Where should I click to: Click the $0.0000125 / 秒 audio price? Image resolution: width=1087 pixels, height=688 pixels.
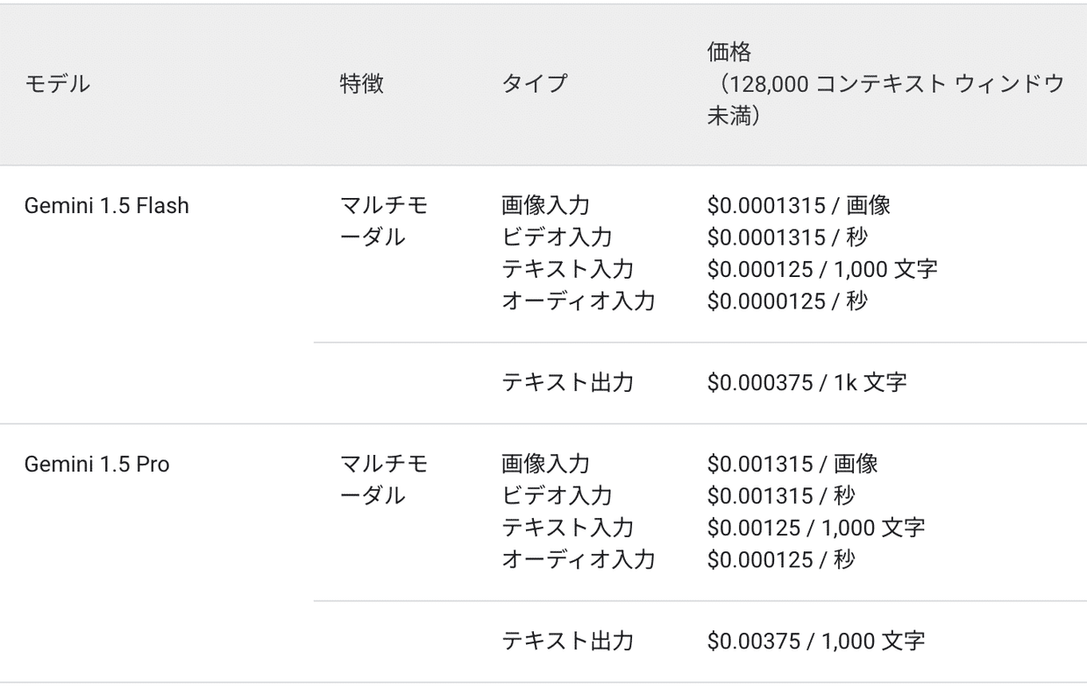(787, 301)
